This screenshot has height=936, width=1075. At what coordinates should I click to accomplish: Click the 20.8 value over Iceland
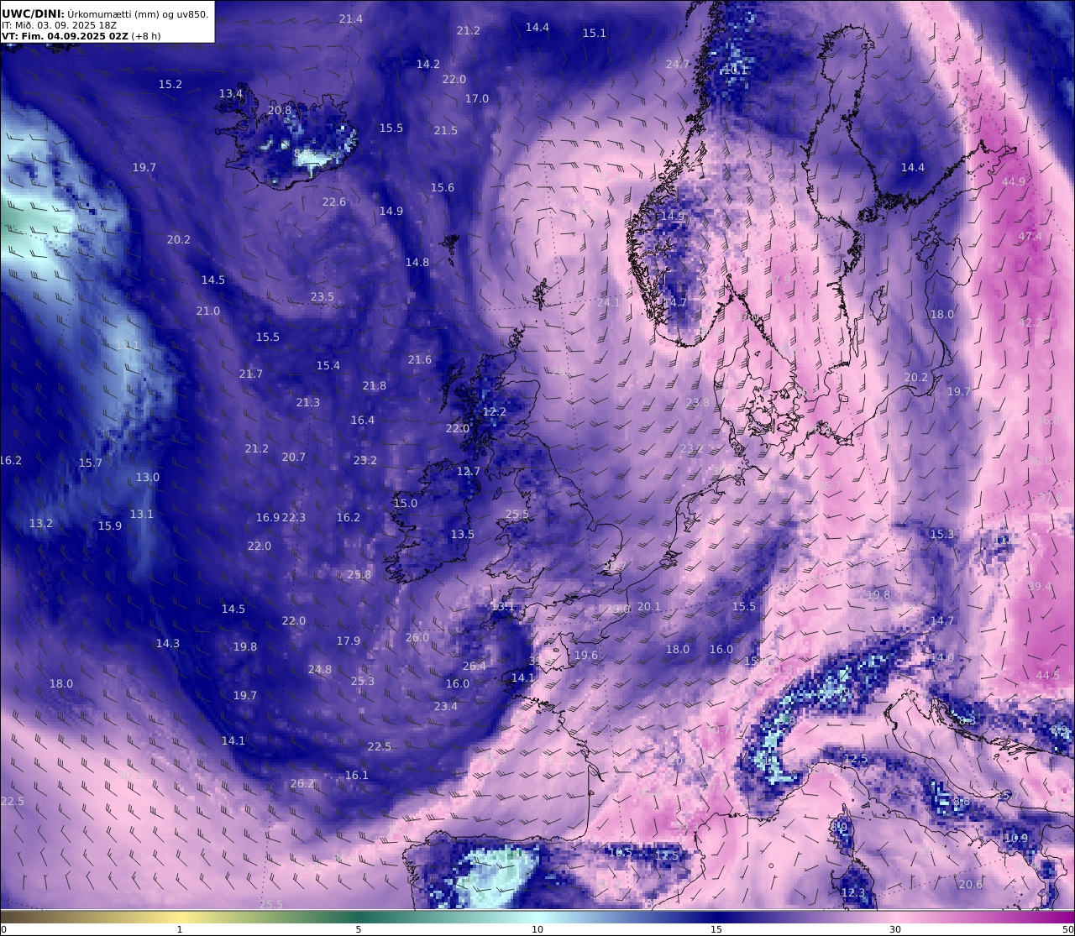pos(280,110)
